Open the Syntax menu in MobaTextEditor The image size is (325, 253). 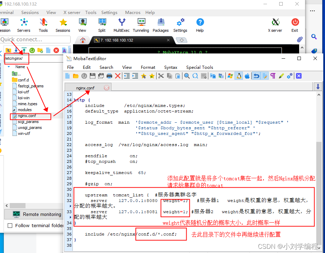coord(171,67)
